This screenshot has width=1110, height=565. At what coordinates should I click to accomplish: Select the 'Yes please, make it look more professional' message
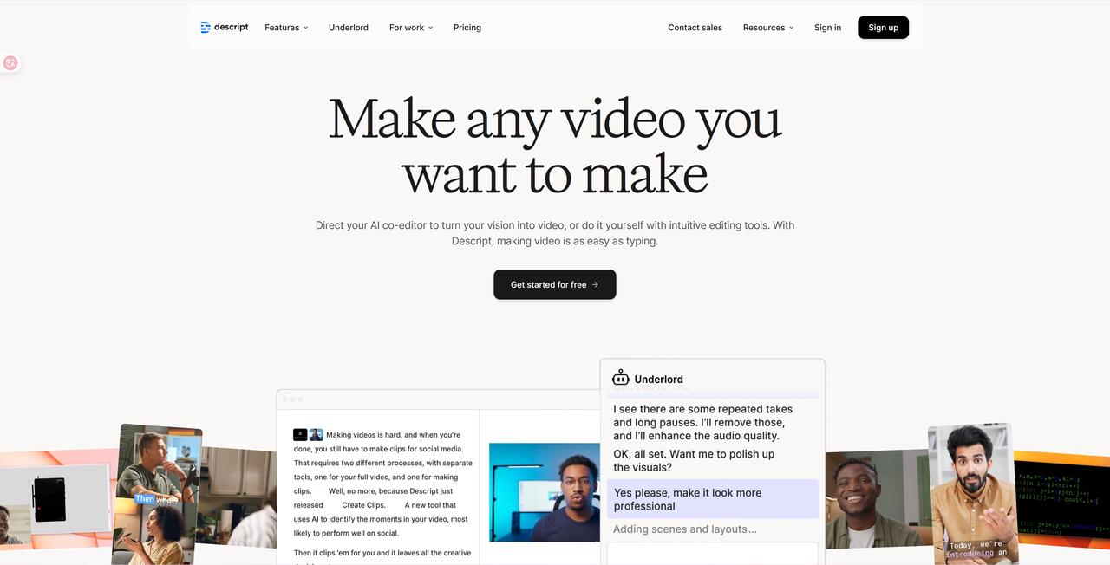(713, 499)
